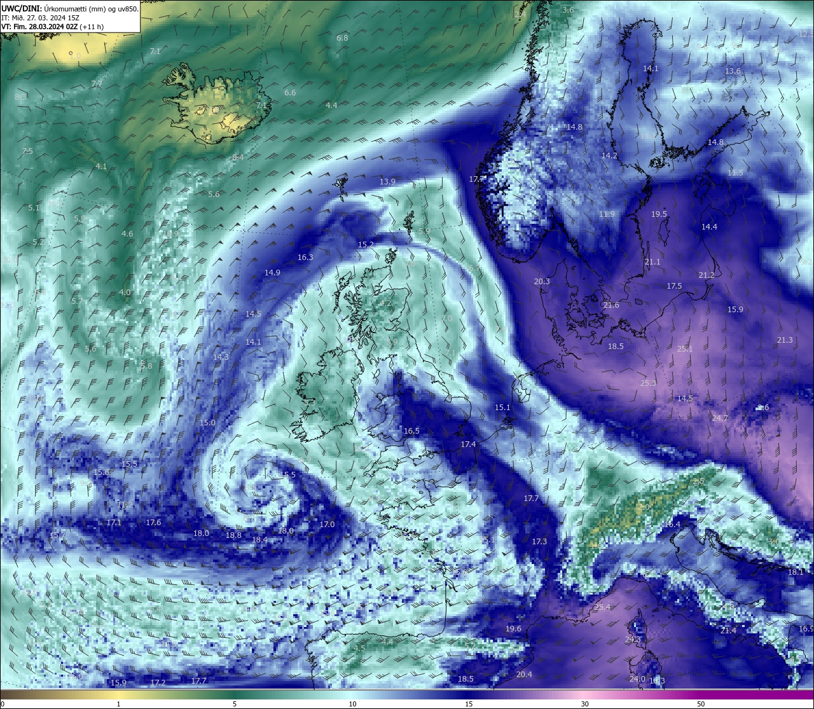Screen dimensions: 814x709
Task: Click the VT: Fim. 28.03.2024 02Z valid time
Action: click(53, 27)
